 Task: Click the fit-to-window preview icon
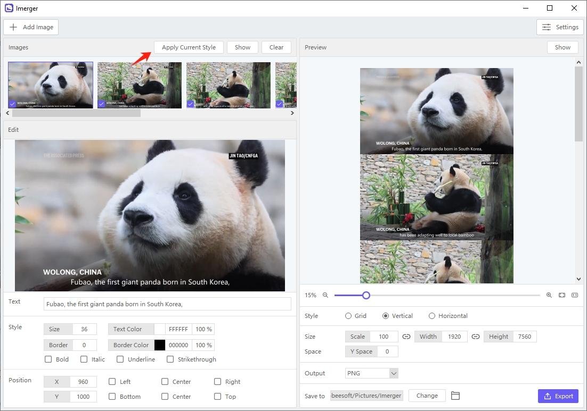point(562,295)
